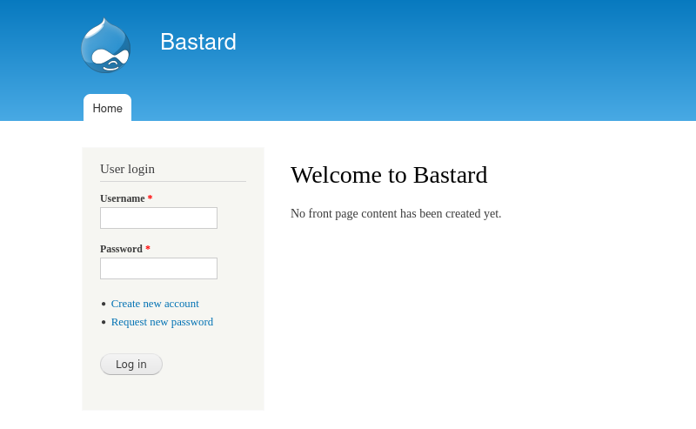Focus the Username input field
This screenshot has height=429, width=696.
158,218
